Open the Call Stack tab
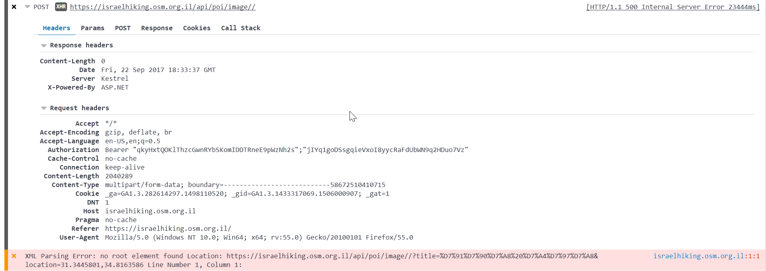Viewport: 766px width, 271px height. coord(241,28)
